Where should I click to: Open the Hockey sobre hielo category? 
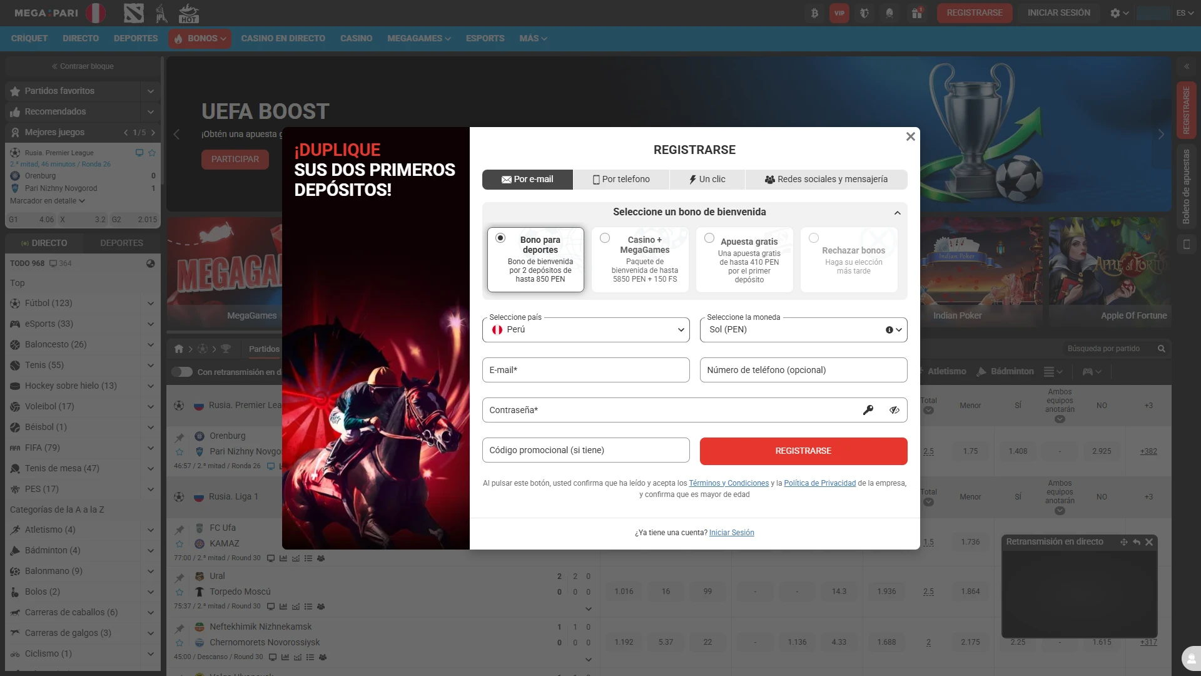(15, 386)
